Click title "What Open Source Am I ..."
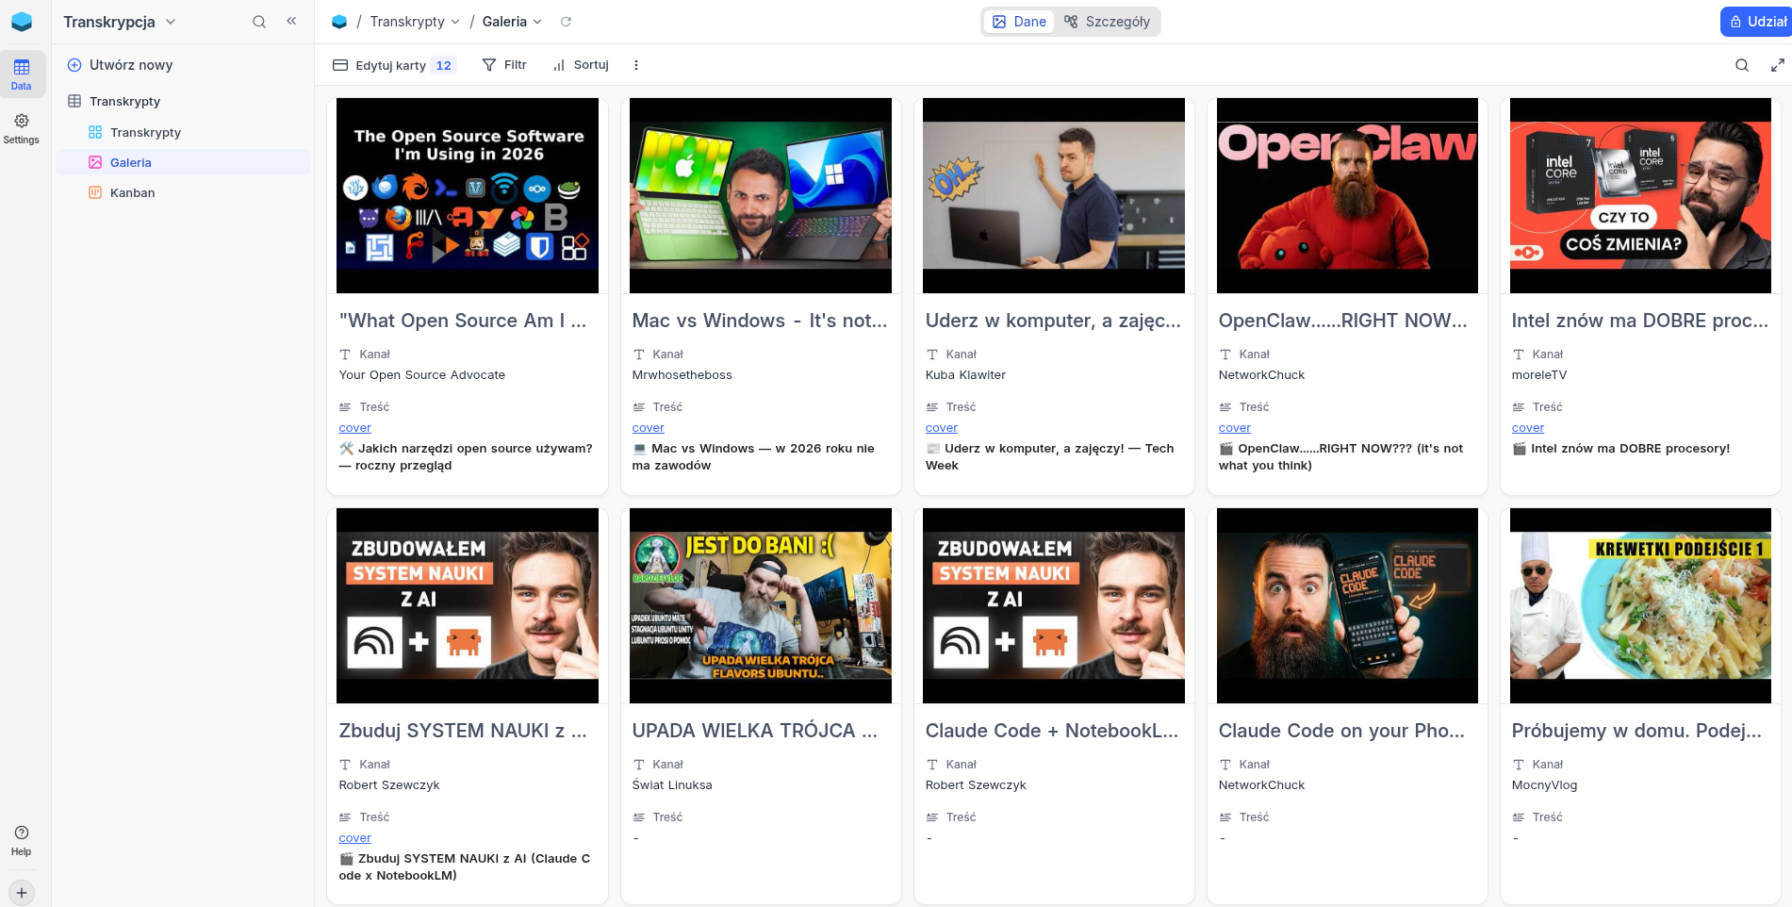 click(x=463, y=321)
